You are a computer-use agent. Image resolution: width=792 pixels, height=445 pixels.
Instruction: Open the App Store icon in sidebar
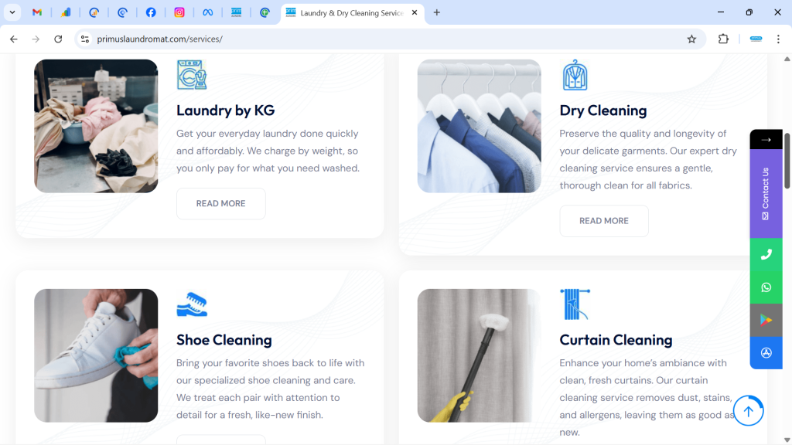(766, 353)
